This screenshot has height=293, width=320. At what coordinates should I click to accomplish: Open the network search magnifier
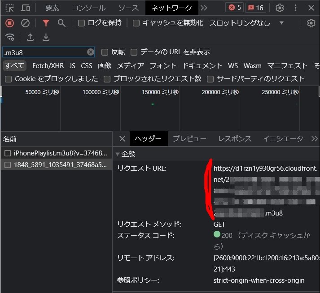[x=61, y=23]
